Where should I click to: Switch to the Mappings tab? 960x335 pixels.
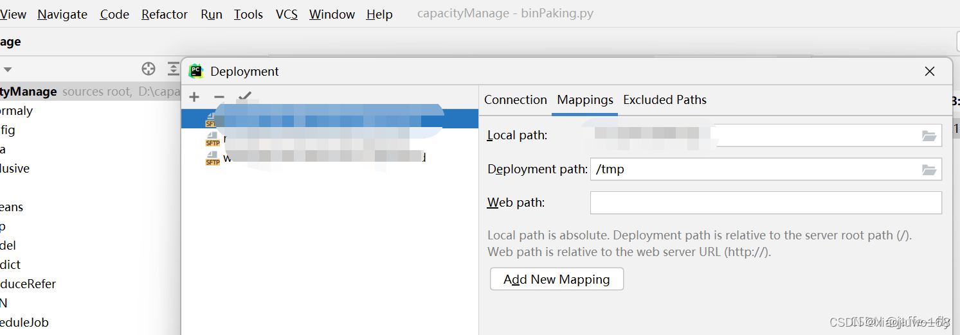(x=585, y=99)
